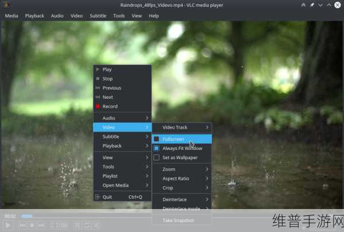
Task: Open the Playback menu in the top menu bar
Action: [x=34, y=16]
